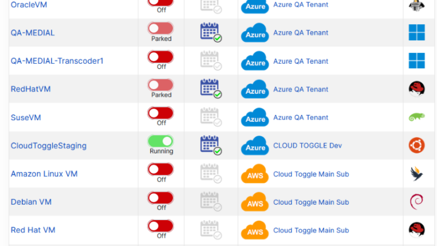
Task: Click the AWS cloud icon for Debian VM
Action: [x=255, y=202]
